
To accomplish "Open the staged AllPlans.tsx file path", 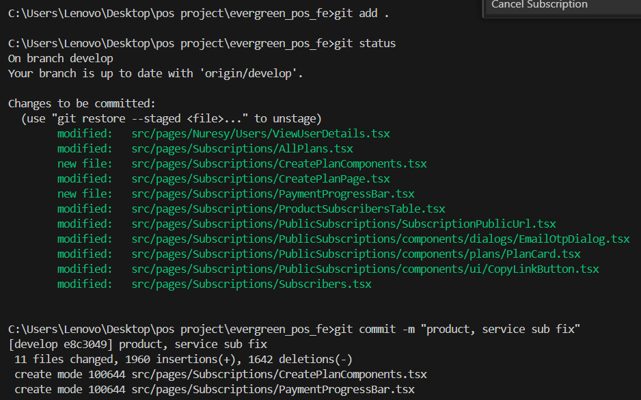I will tap(242, 149).
